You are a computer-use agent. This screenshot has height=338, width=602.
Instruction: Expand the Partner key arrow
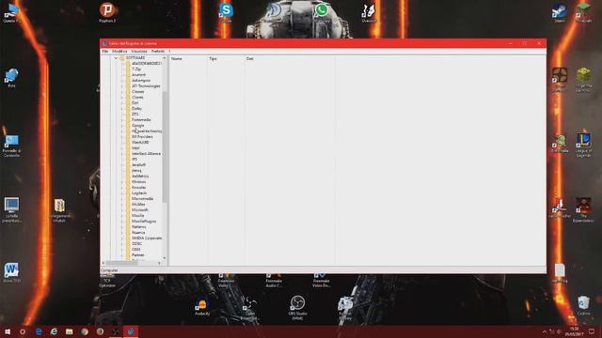pyautogui.click(x=122, y=254)
